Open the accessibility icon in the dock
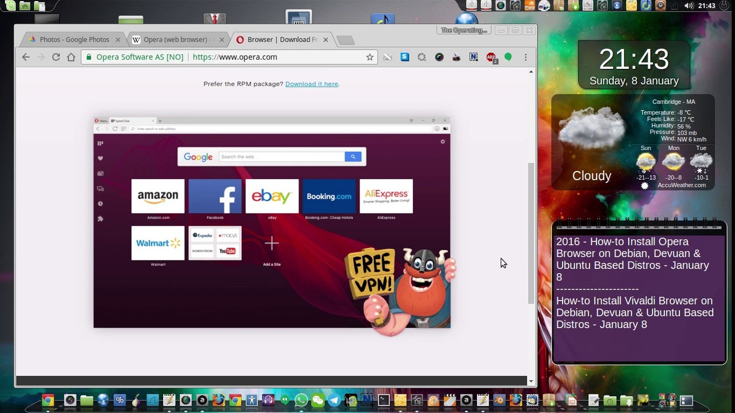 point(252,400)
